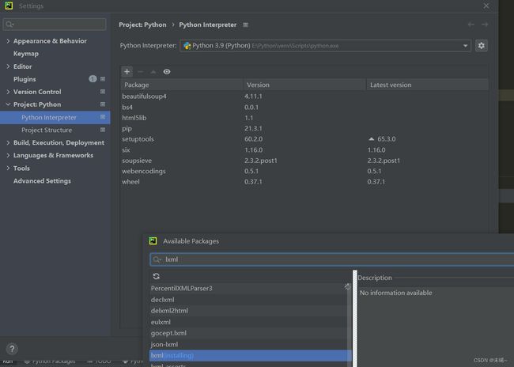Select the soupsieve package row
This screenshot has width=514, height=367.
304,161
